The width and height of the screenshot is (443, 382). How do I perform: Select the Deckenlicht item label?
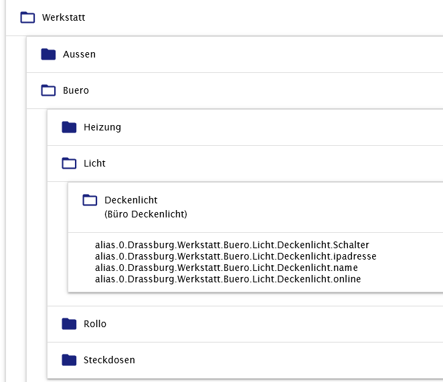point(131,200)
